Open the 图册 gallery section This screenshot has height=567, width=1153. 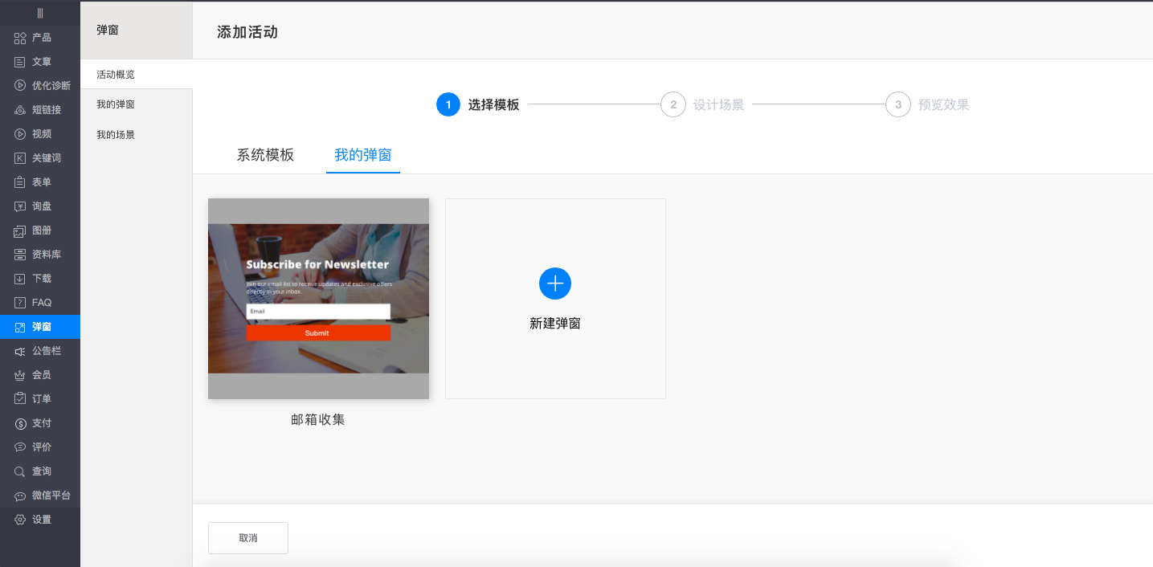[40, 230]
